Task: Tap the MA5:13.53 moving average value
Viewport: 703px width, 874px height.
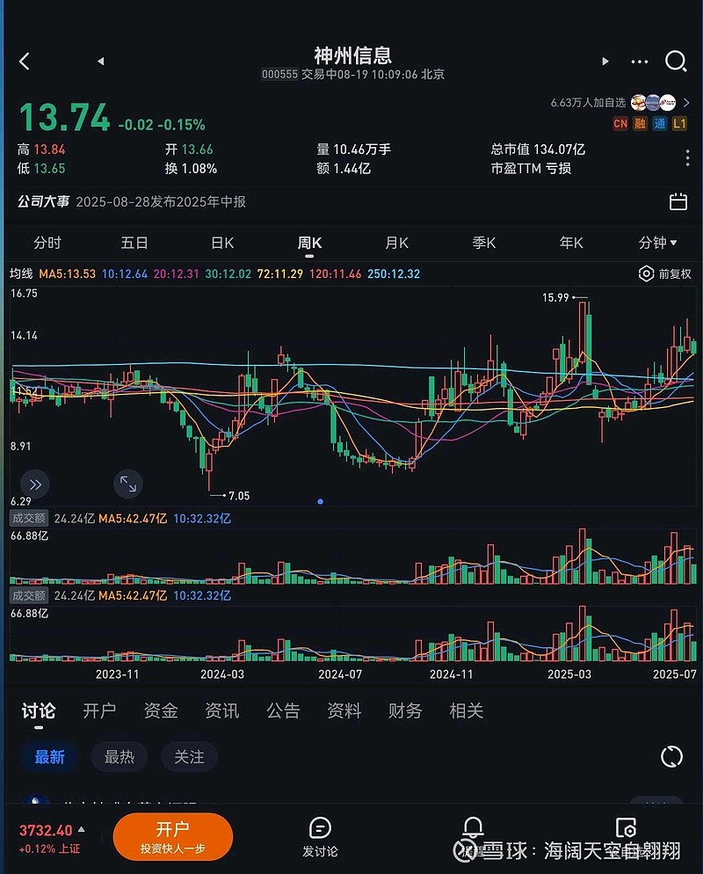Action: pyautogui.click(x=68, y=273)
